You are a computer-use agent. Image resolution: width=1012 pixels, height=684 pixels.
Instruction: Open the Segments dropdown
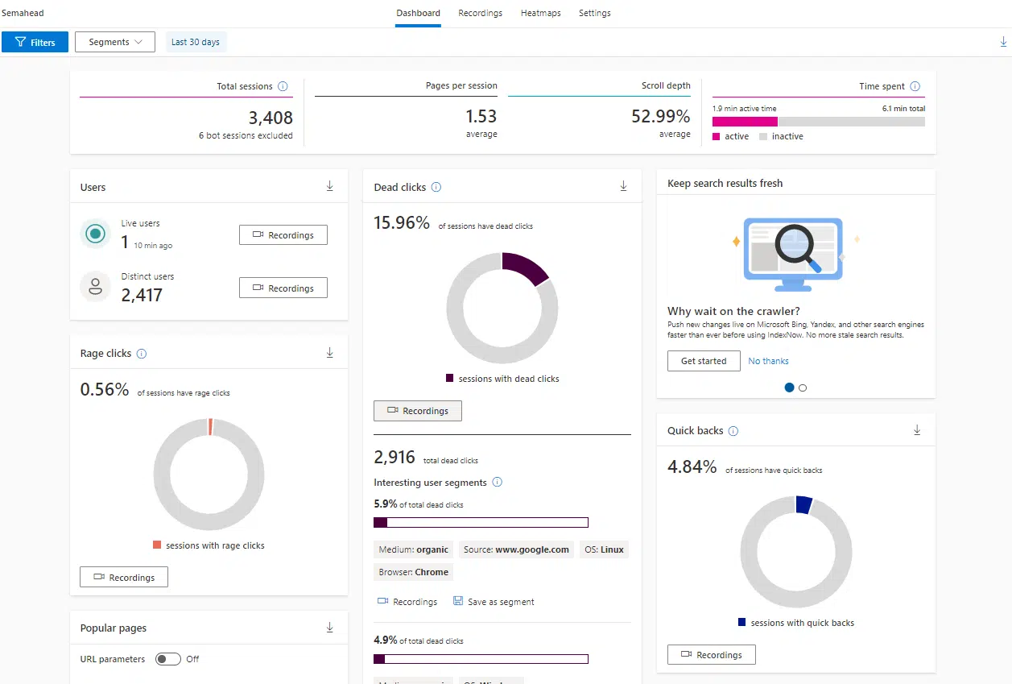click(x=115, y=42)
